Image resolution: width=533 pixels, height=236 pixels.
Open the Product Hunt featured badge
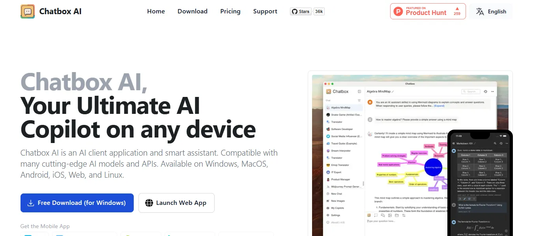428,11
